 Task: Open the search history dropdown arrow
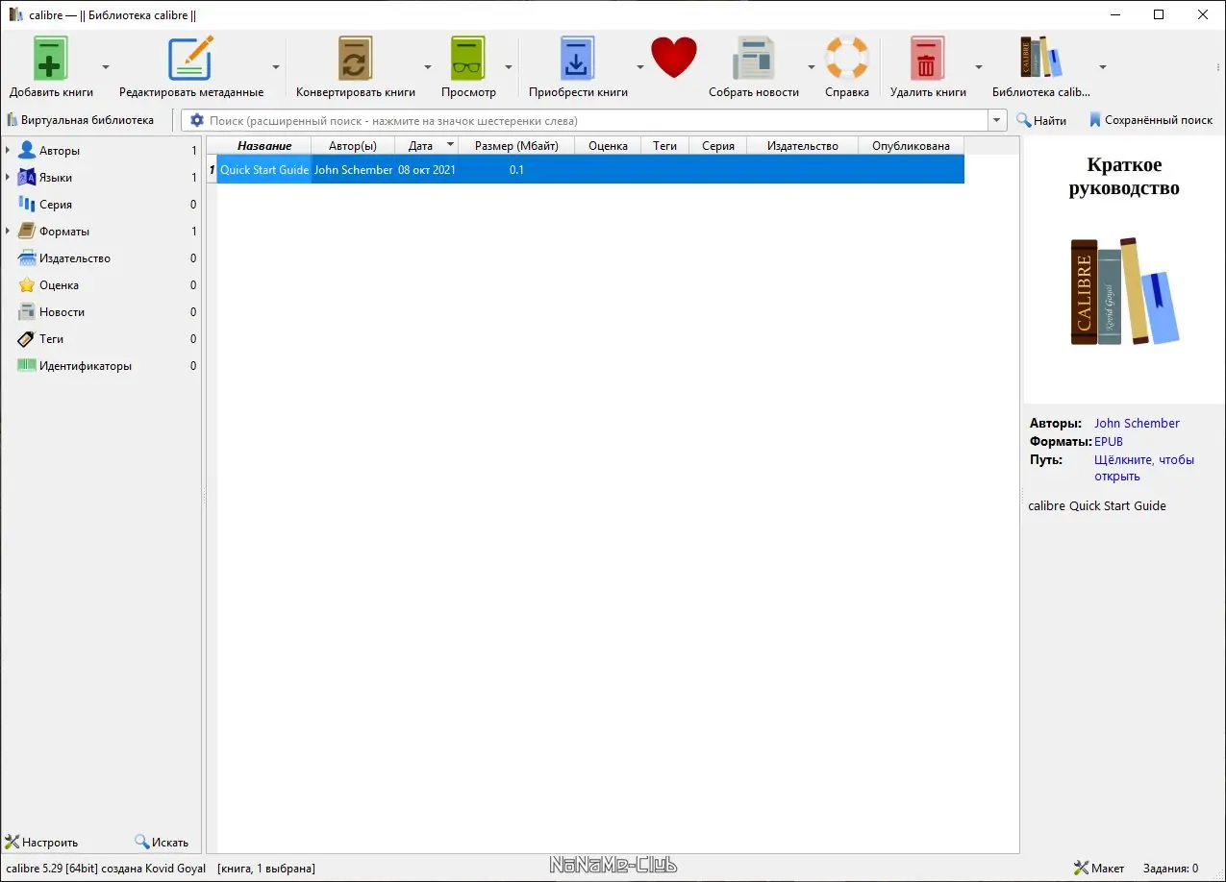click(996, 121)
